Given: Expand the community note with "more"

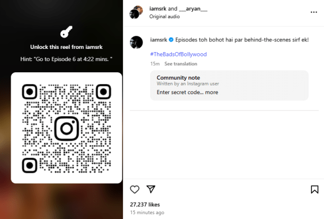Looking at the screenshot, I should (x=211, y=92).
